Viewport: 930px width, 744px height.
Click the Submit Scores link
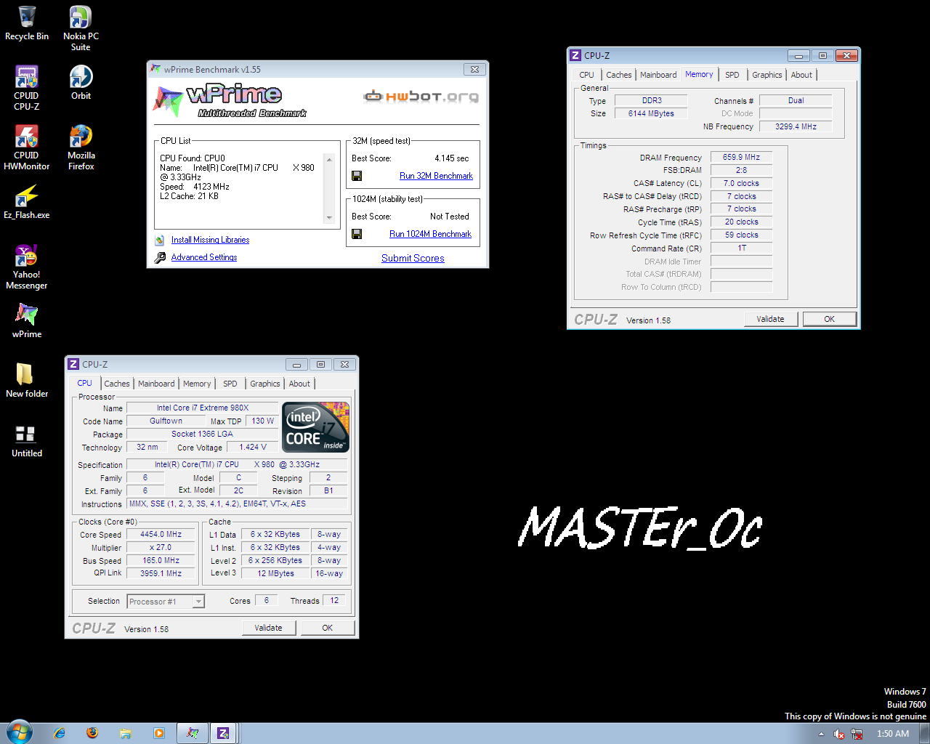[413, 258]
